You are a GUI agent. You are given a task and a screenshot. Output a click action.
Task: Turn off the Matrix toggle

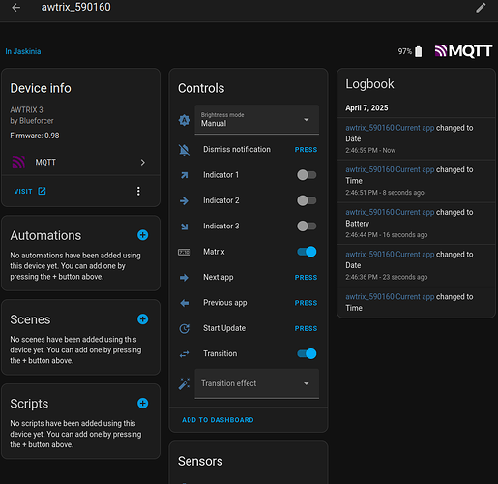point(307,252)
